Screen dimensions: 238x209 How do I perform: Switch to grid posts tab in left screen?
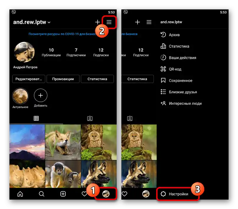tap(36, 118)
